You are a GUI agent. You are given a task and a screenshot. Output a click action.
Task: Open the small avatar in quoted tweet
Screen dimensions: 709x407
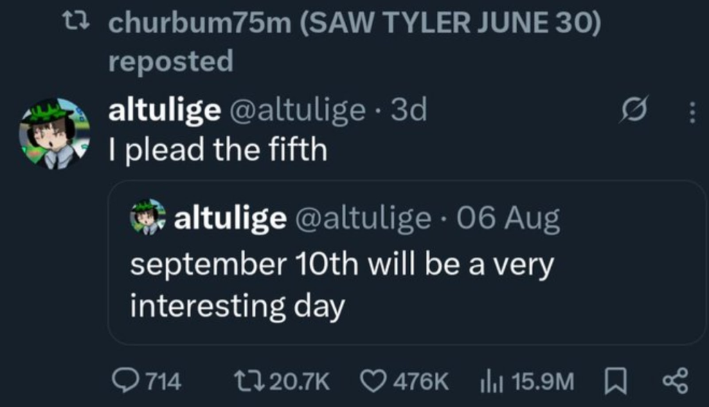point(148,217)
